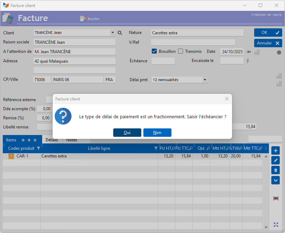
Task: Answer Oui in the dialog
Action: point(127,133)
